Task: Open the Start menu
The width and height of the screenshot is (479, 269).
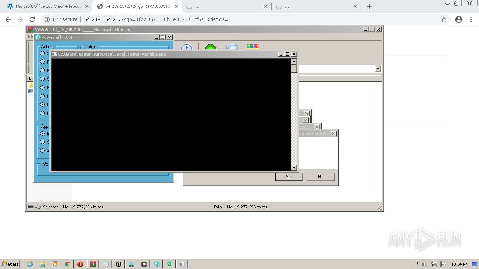Action: click(x=10, y=264)
